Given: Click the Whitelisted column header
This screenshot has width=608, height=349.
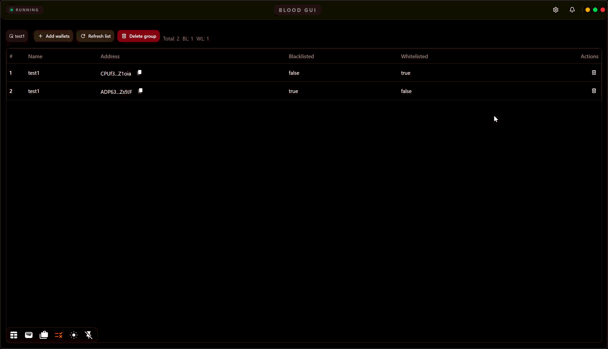Looking at the screenshot, I should (x=414, y=56).
